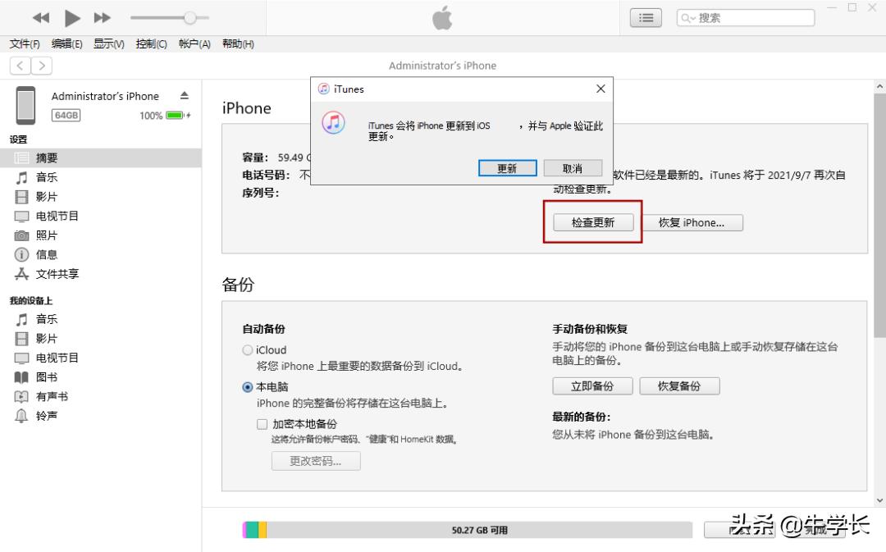Viewport: 886px width, 552px height.
Task: Click the 检查更新 button
Action: pos(592,222)
